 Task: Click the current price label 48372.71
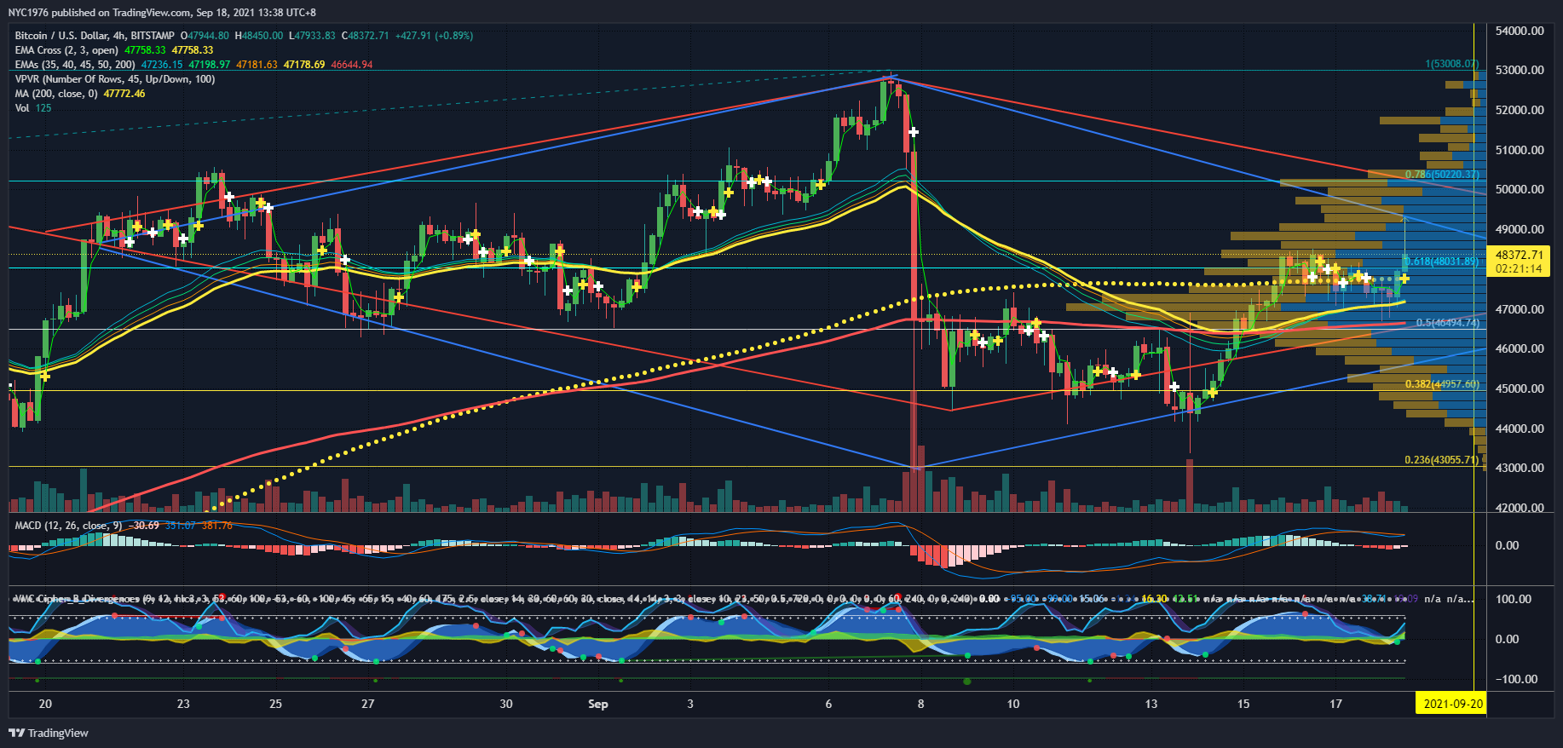click(x=1520, y=255)
